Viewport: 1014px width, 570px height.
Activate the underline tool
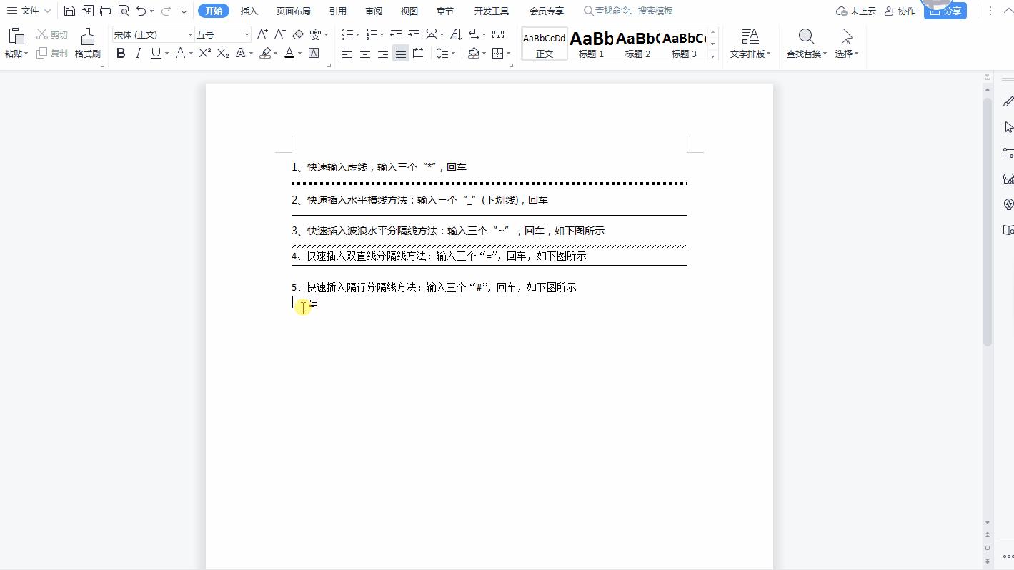click(155, 52)
